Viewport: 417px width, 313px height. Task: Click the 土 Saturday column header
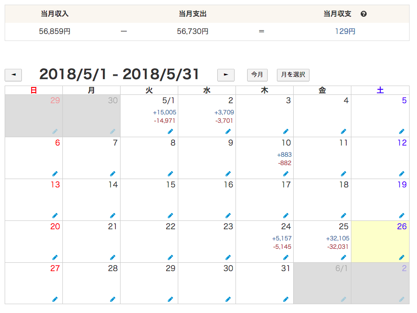(x=380, y=90)
